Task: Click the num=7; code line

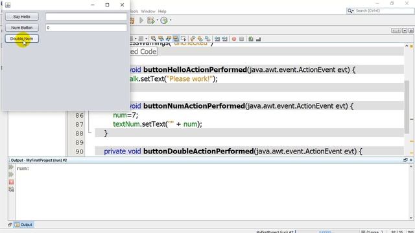Action: point(126,115)
